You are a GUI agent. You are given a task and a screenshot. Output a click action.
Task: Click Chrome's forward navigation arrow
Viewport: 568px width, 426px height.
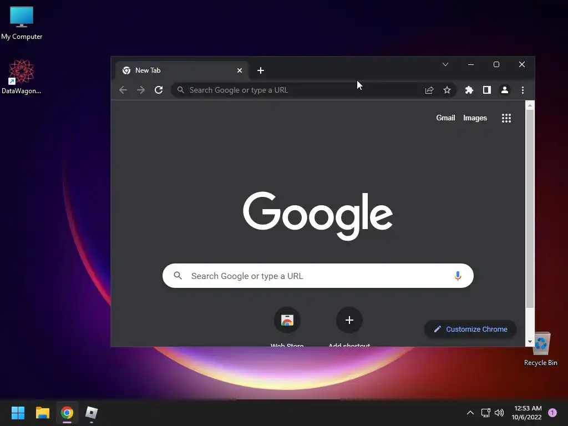(141, 90)
